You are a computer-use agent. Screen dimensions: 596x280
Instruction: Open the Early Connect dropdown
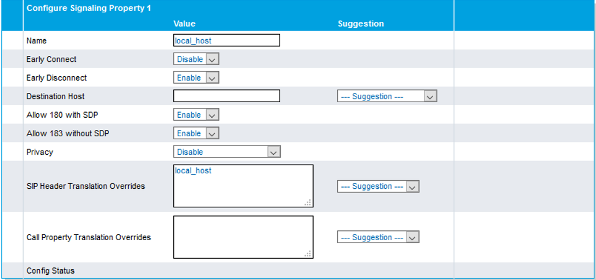(196, 59)
